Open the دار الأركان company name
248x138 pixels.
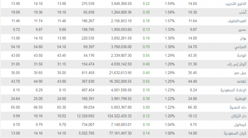(239, 116)
